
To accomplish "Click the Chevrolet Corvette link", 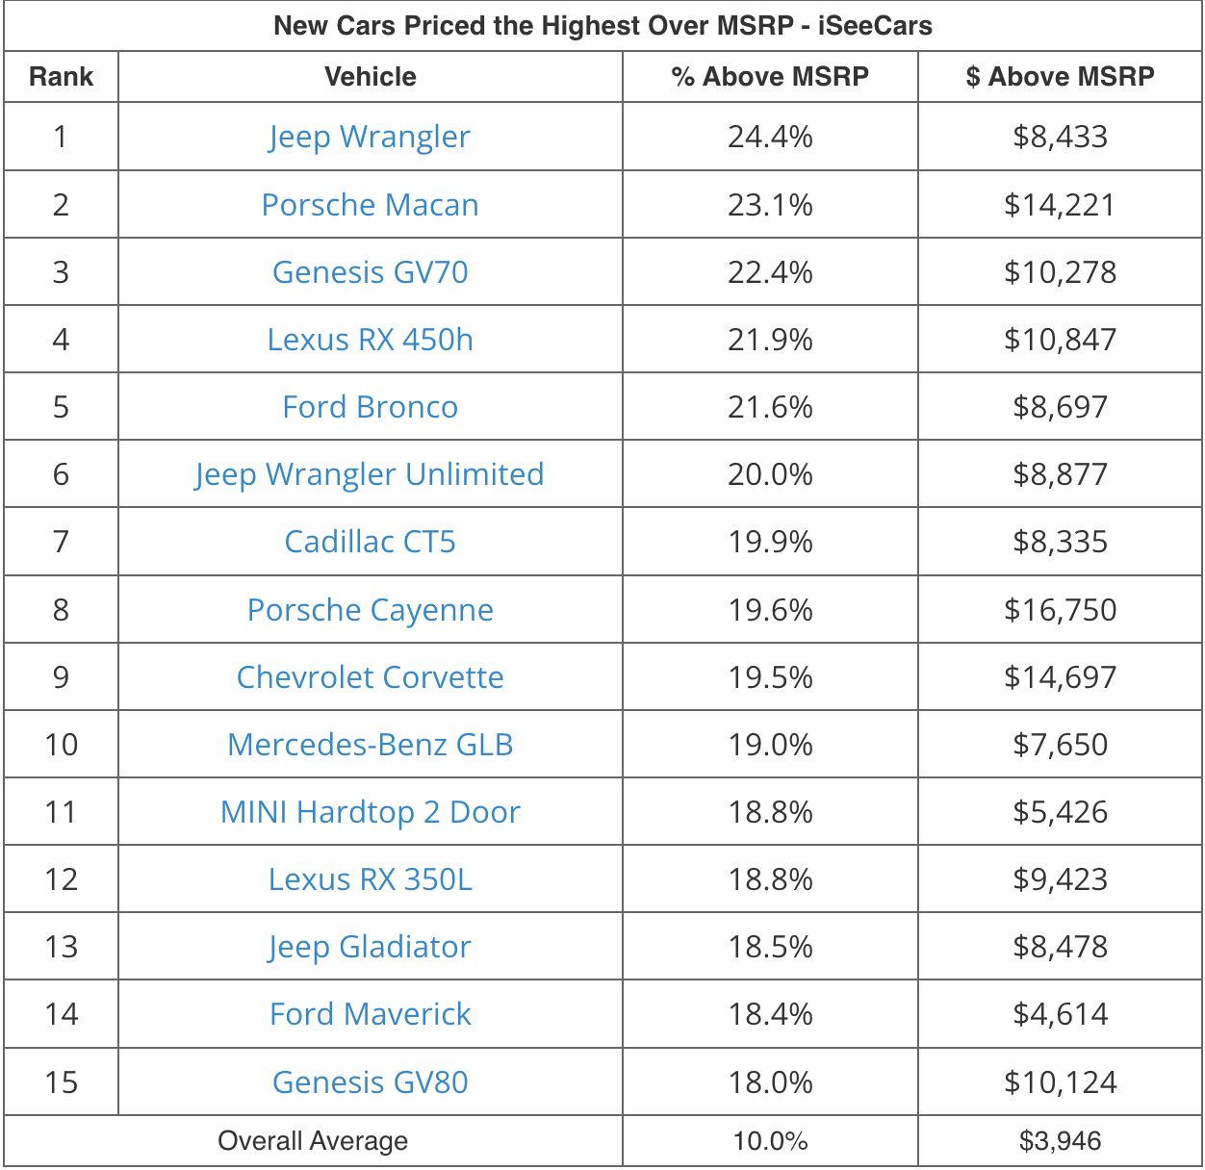I will point(370,677).
